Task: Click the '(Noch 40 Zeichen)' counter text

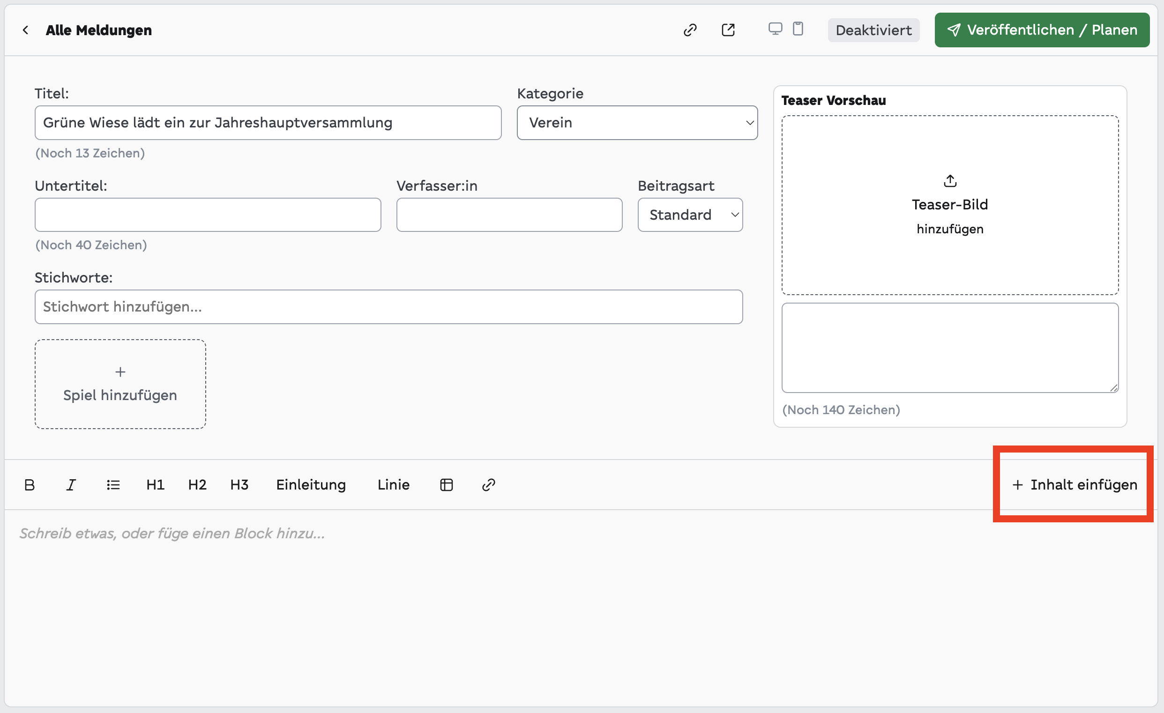Action: (x=91, y=245)
